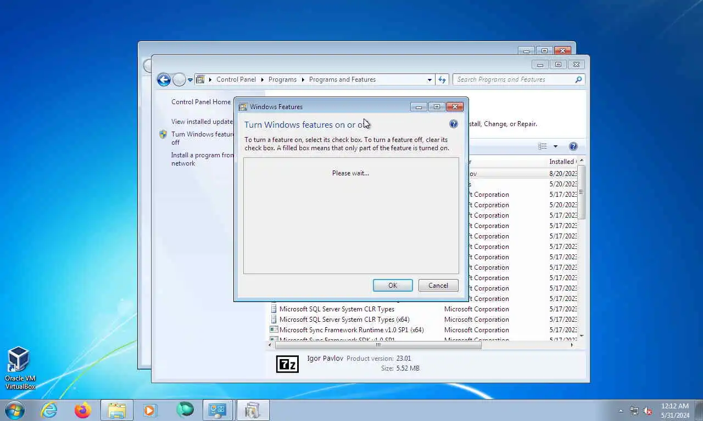The width and height of the screenshot is (703, 421).
Task: Open the Start menu
Action: (15, 410)
